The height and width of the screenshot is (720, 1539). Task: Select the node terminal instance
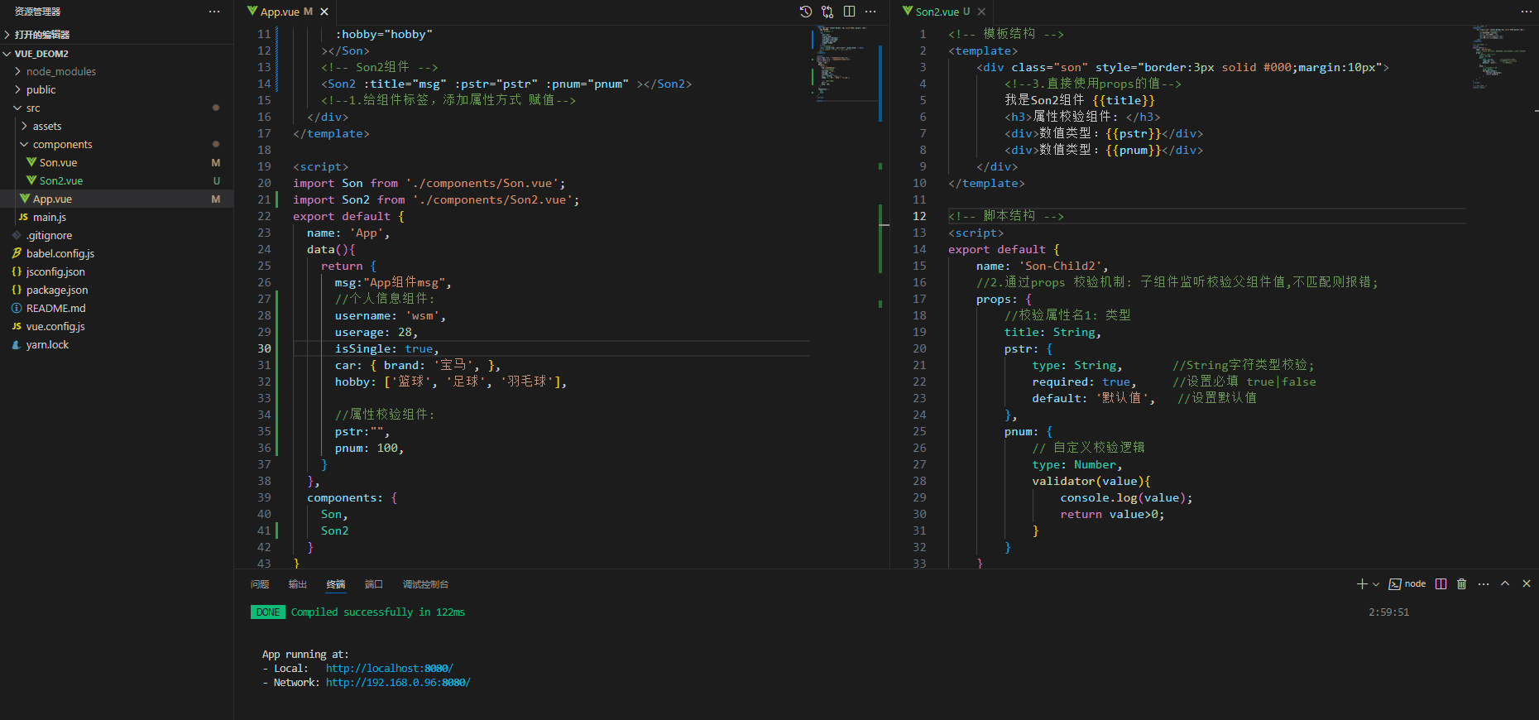1407,584
